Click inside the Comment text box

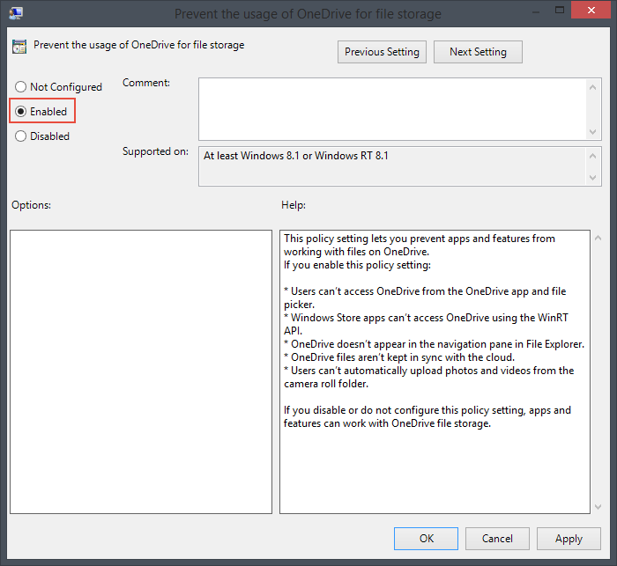392,109
